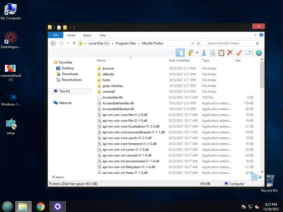The image size is (283, 212).
Task: Open the Program Files breadcrumb arrow
Action: (x=139, y=43)
